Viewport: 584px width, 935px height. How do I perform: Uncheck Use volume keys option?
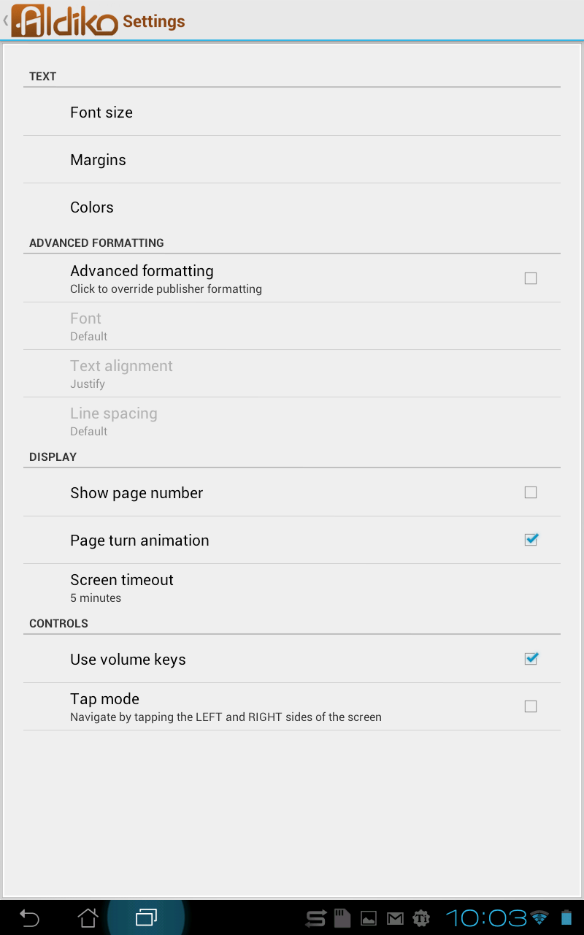pos(531,659)
